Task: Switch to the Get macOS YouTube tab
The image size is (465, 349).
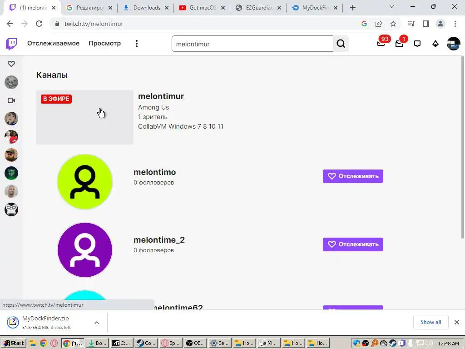Action: pos(203,8)
